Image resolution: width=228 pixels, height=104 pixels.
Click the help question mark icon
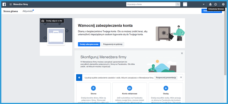[x=223, y=4]
